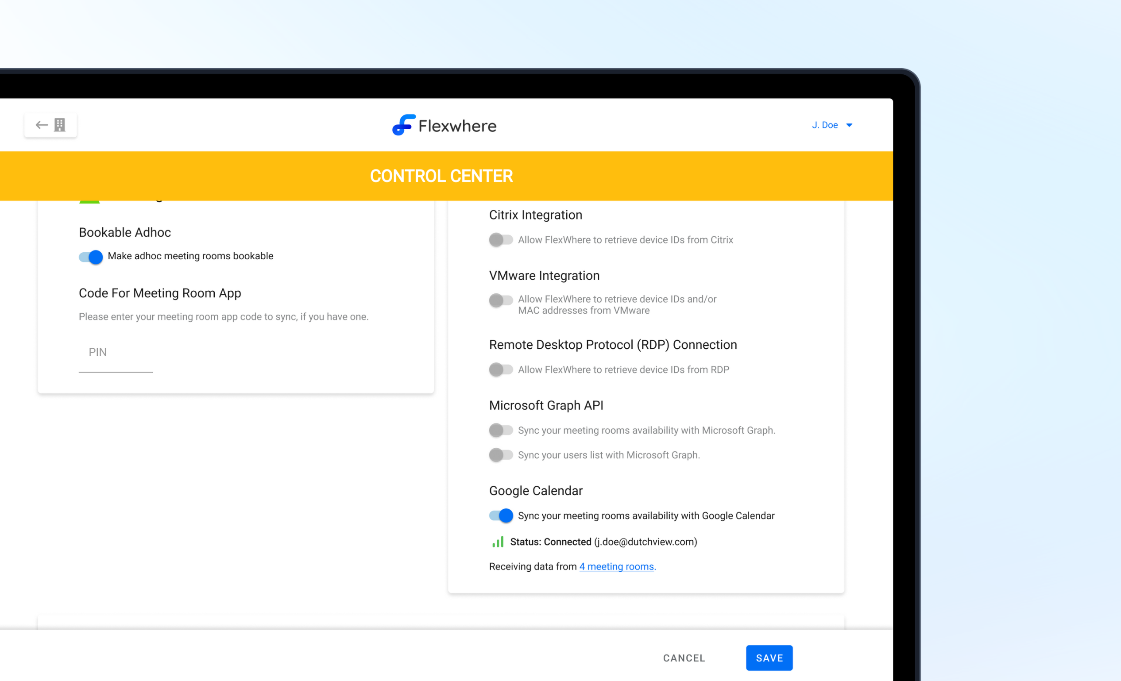Click the back arrow icon
The image size is (1121, 681).
pos(42,125)
